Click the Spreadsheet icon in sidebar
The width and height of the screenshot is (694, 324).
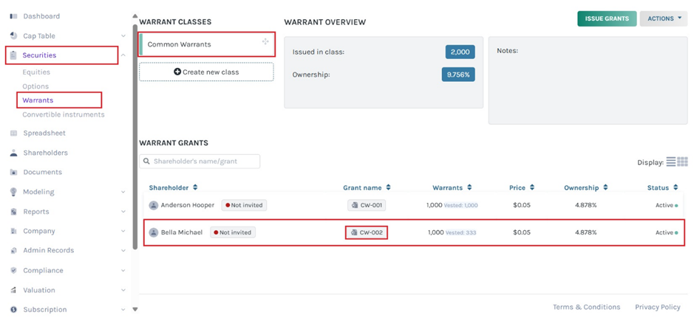13,134
